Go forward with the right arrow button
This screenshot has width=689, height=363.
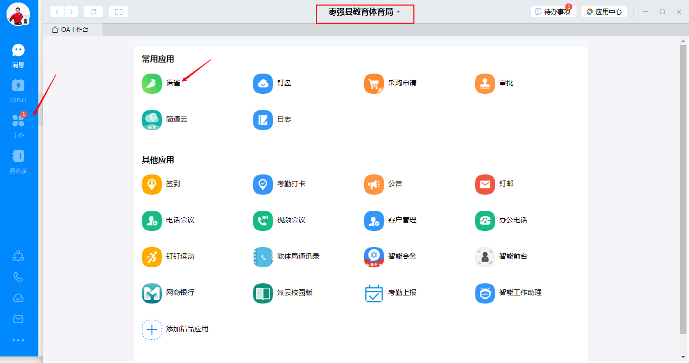click(x=71, y=12)
